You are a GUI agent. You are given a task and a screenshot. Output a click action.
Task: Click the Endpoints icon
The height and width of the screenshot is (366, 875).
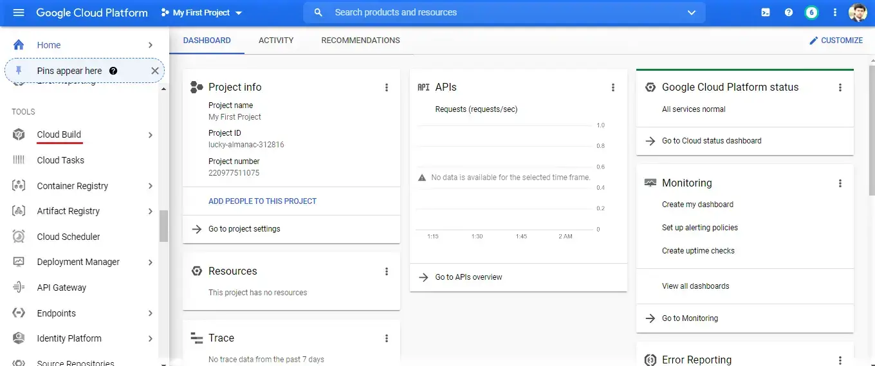(x=19, y=313)
